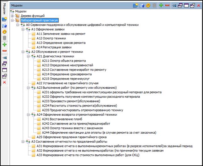
Task: Select the highlighted Лабораторный практикум model
Action: pos(40,20)
